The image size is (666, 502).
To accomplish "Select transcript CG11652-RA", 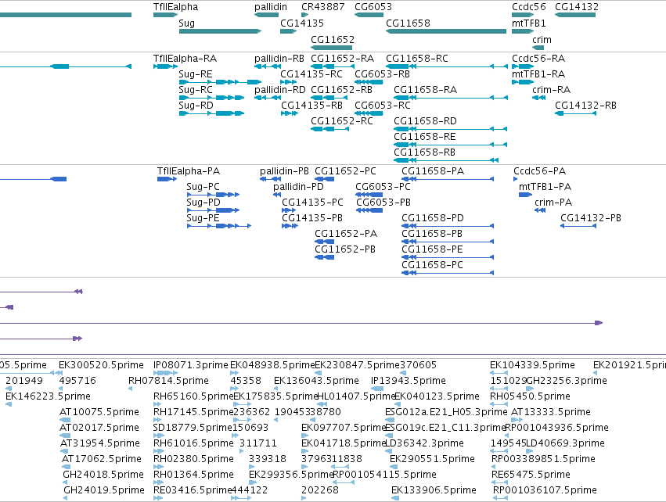I will click(x=342, y=58).
